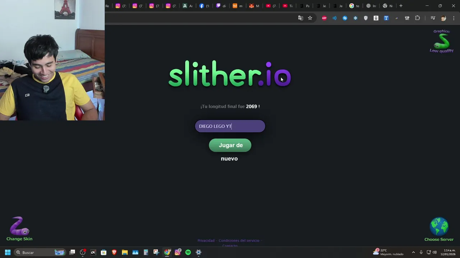Open the blue T extension icon
Image resolution: width=460 pixels, height=258 pixels.
pyautogui.click(x=386, y=18)
